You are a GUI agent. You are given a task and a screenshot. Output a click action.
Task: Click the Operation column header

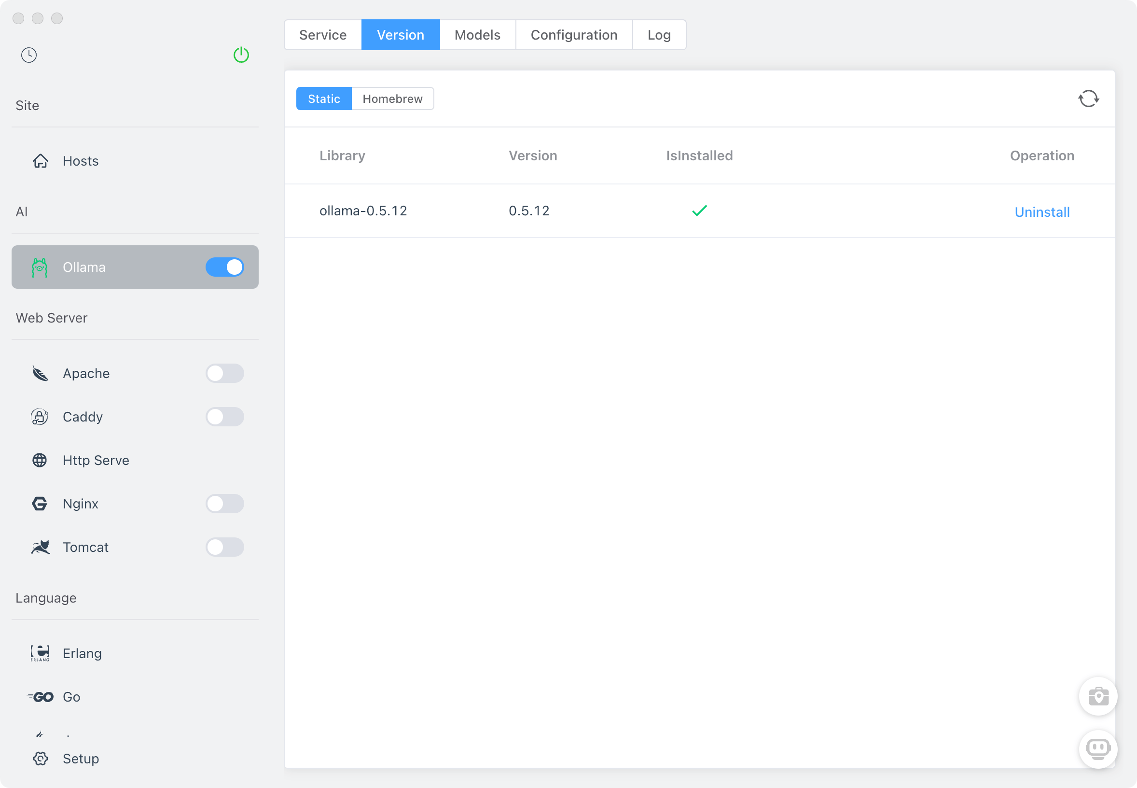1042,155
